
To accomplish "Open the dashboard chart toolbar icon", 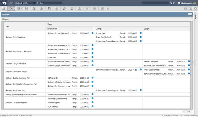I will pos(4,9).
